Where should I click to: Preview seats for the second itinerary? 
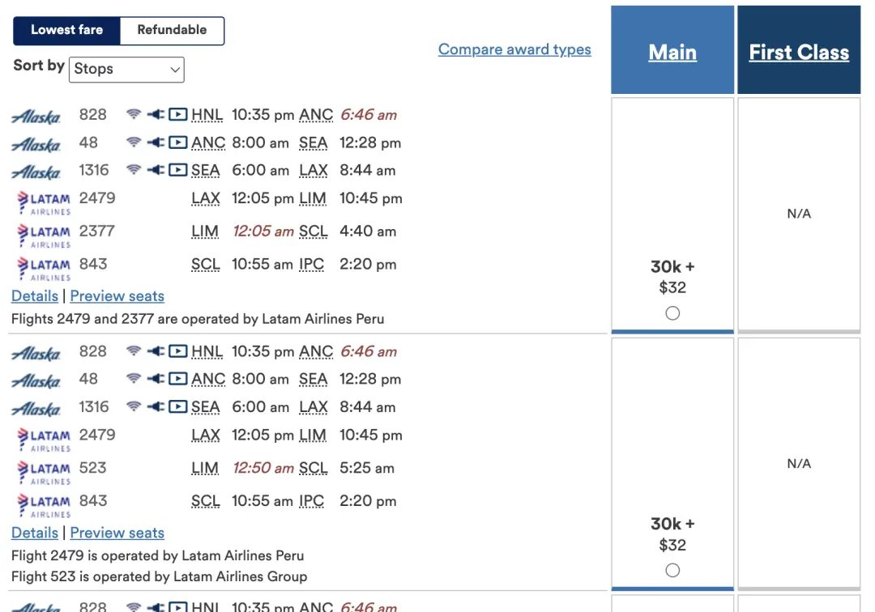pyautogui.click(x=117, y=533)
